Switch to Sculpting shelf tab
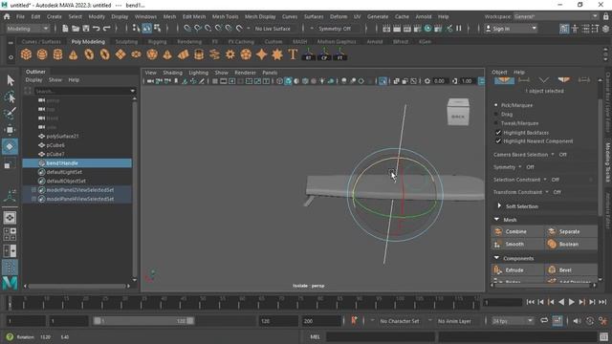Image resolution: width=612 pixels, height=344 pixels. point(126,41)
